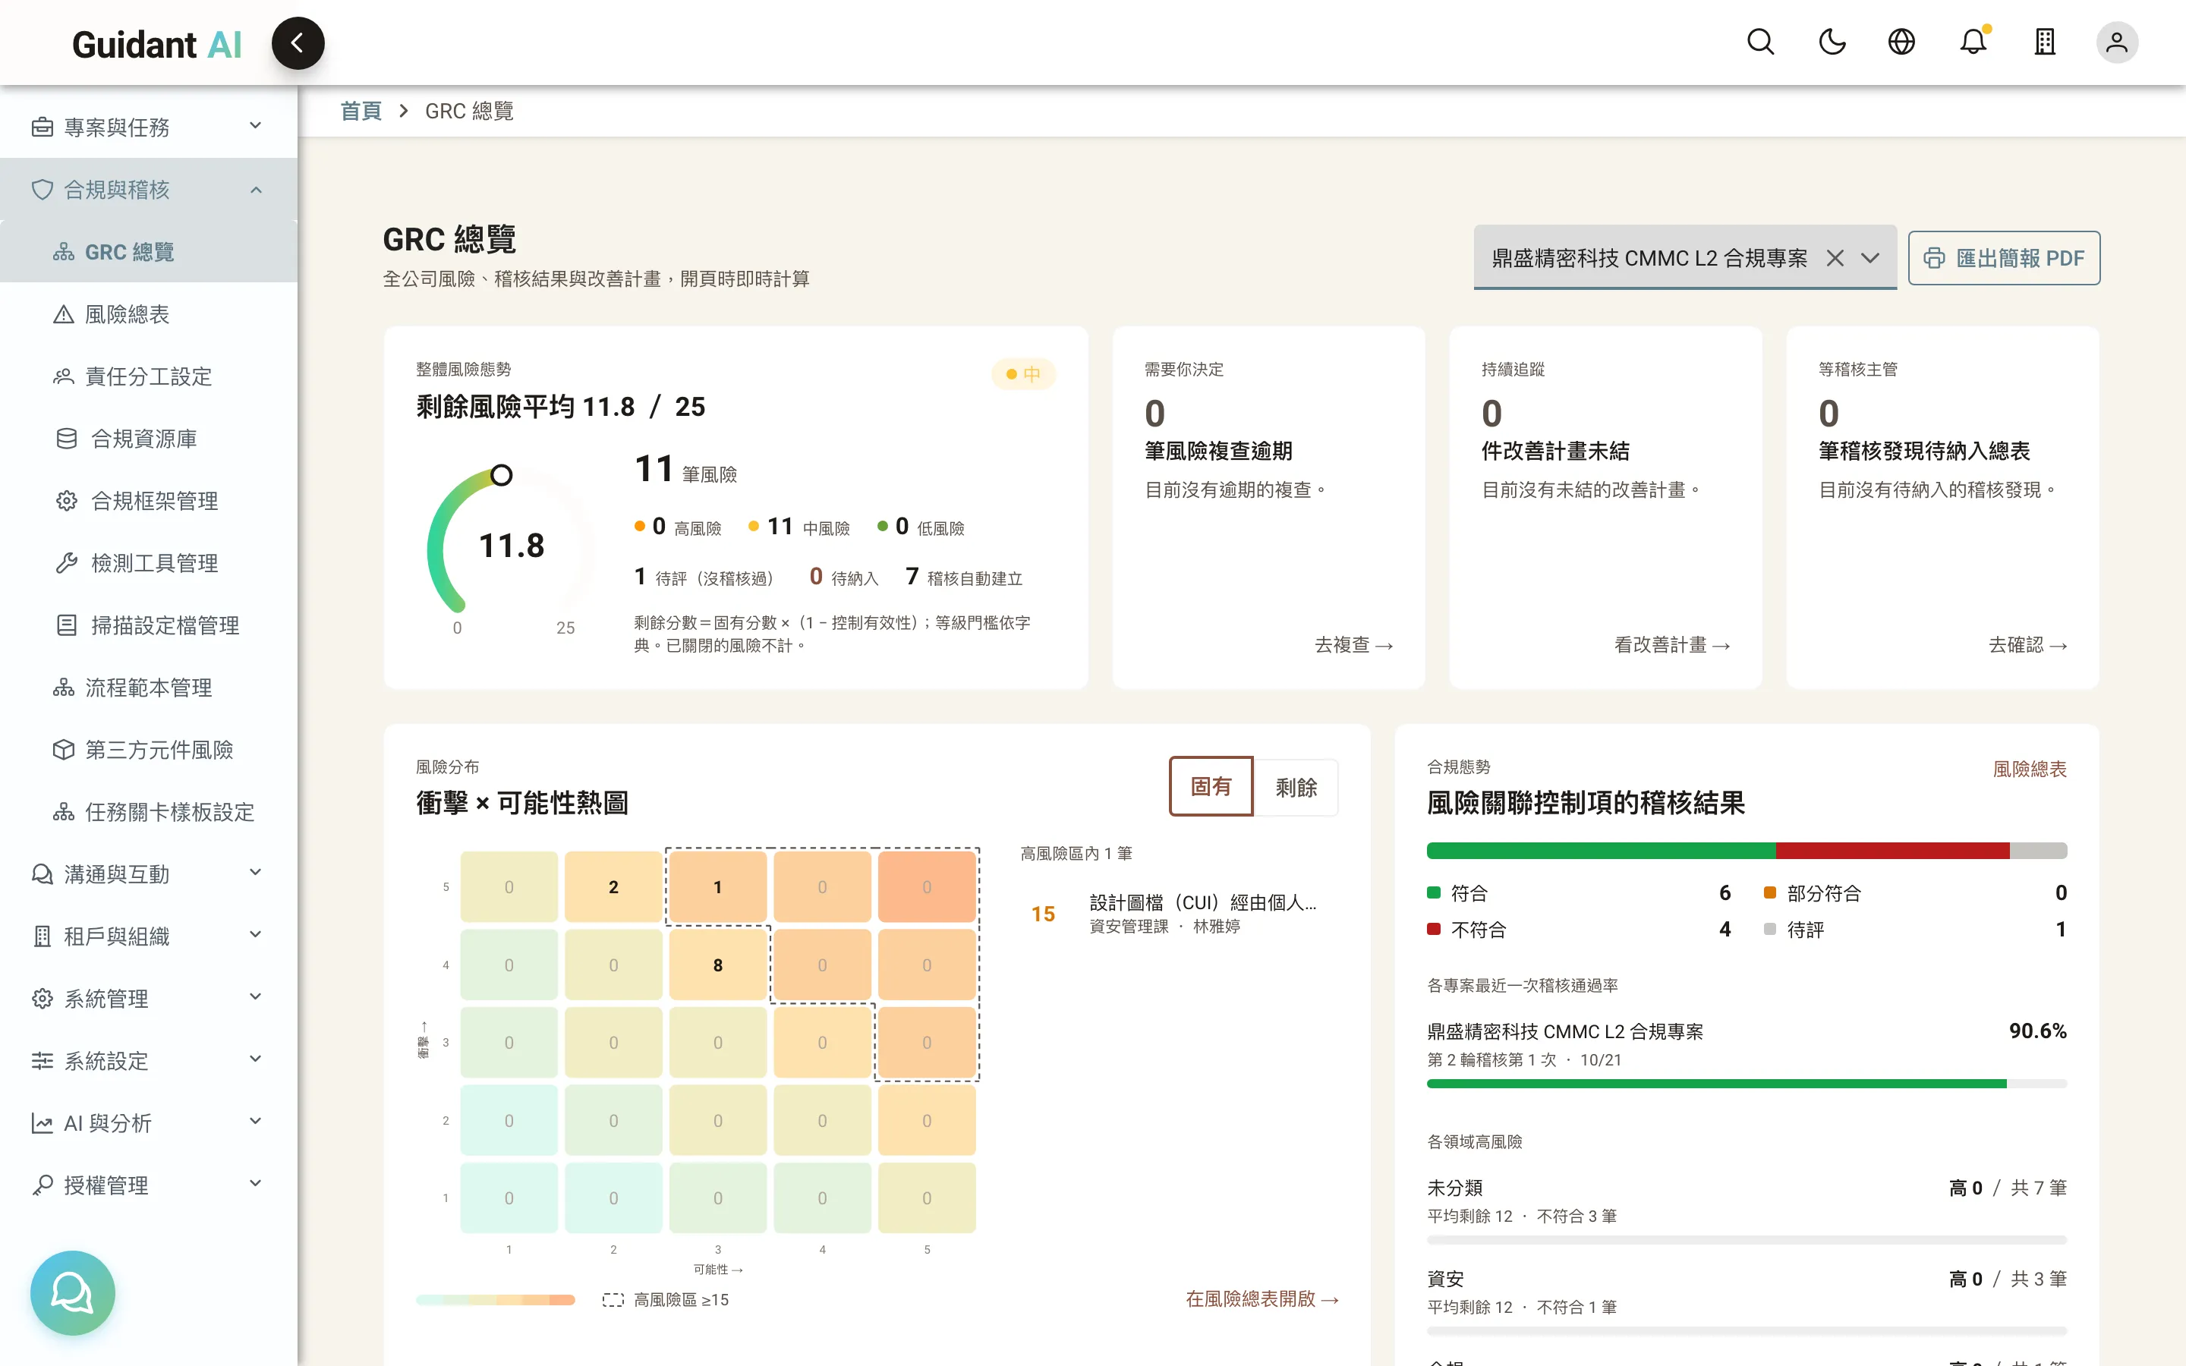
Task: Expand the 系統設定 menu
Action: [148, 1061]
